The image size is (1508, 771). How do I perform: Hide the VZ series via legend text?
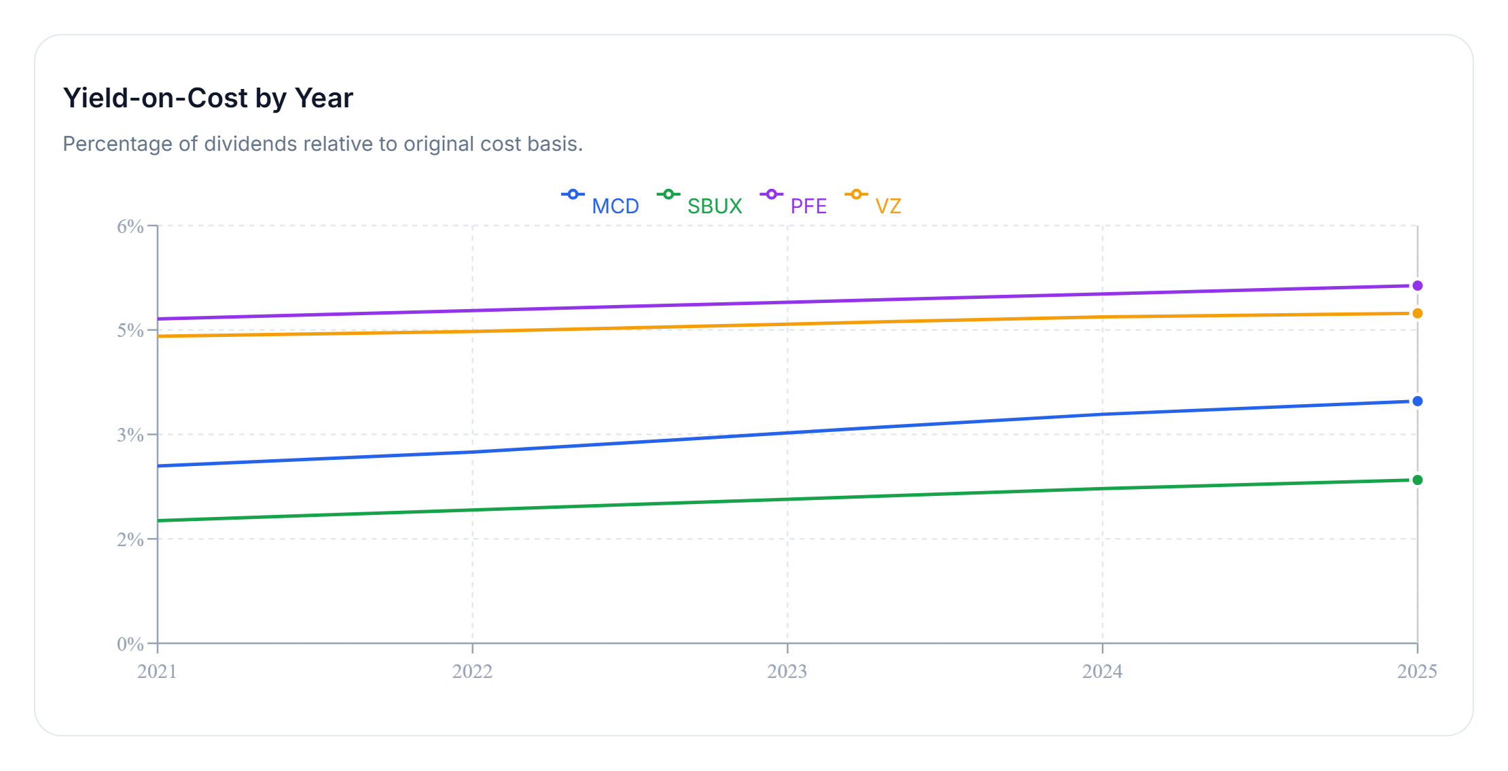pyautogui.click(x=888, y=206)
